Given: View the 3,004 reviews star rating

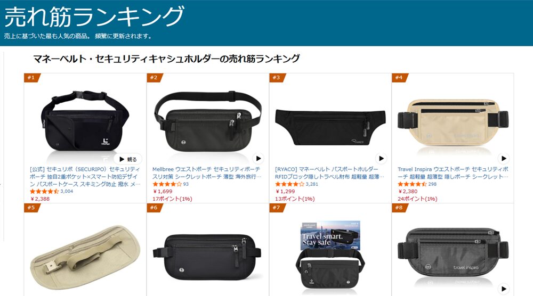Looking at the screenshot, I should tap(45, 192).
